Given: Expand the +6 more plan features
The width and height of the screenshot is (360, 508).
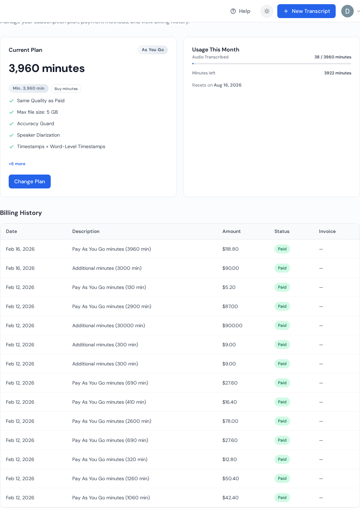Looking at the screenshot, I should click(17, 164).
